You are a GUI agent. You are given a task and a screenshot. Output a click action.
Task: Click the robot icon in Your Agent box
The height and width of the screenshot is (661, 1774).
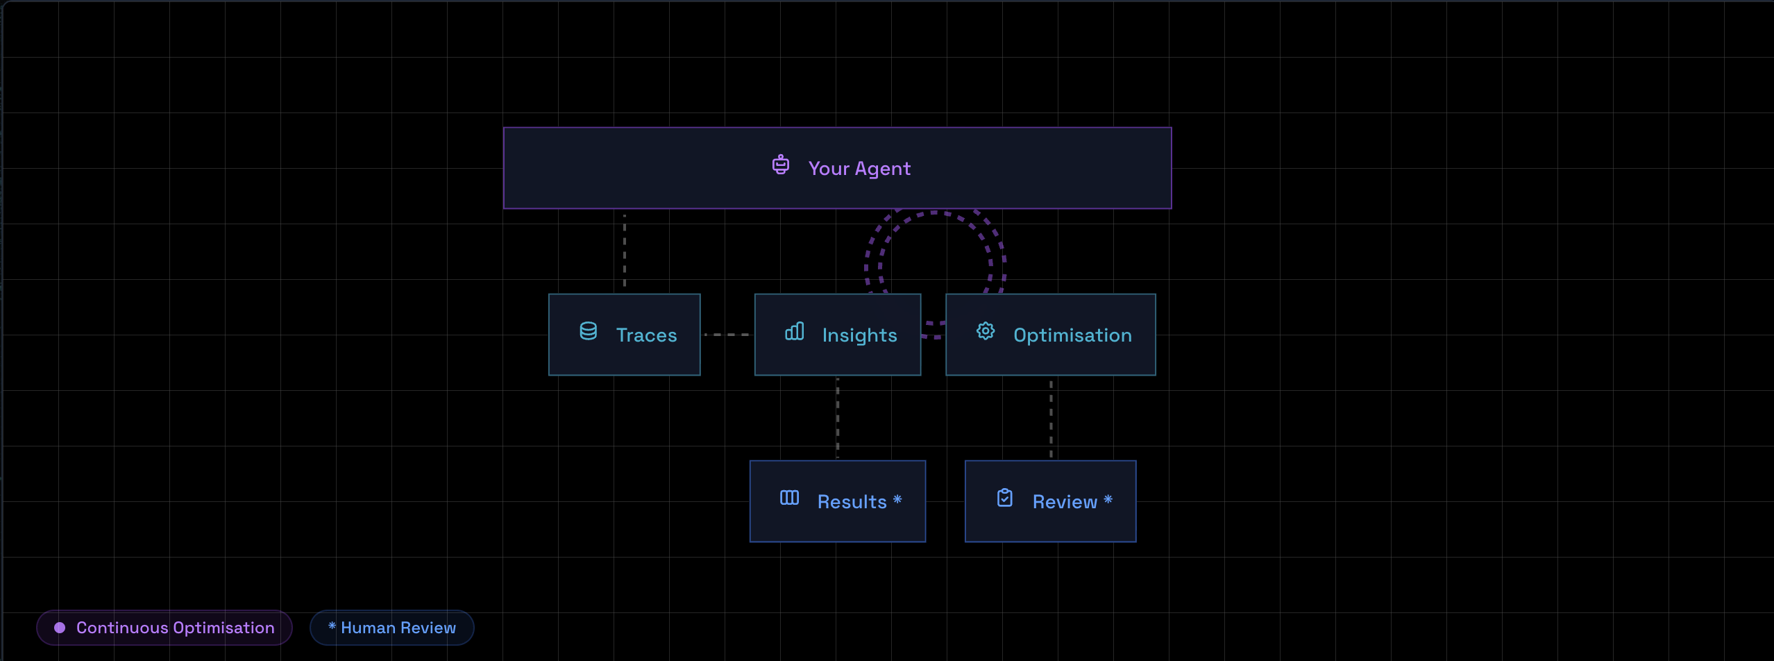click(782, 166)
